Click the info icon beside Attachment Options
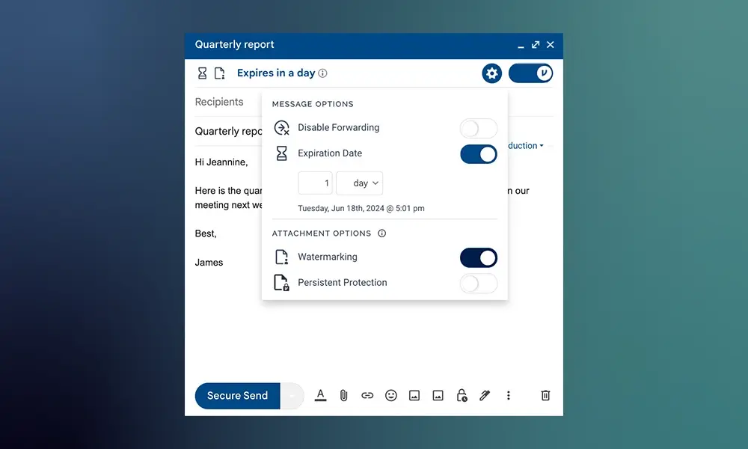This screenshot has width=748, height=449. [x=382, y=233]
